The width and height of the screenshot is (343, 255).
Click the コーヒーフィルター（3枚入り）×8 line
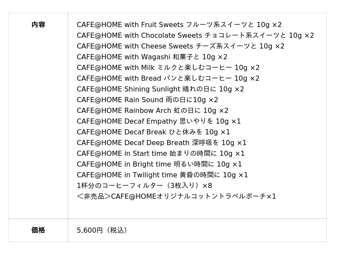point(144,186)
